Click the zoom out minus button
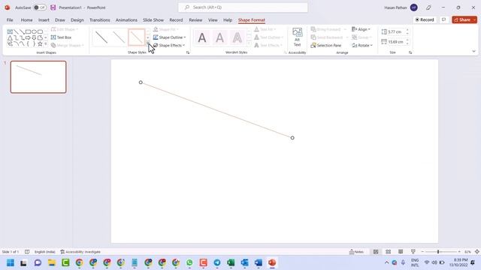 coord(422,252)
